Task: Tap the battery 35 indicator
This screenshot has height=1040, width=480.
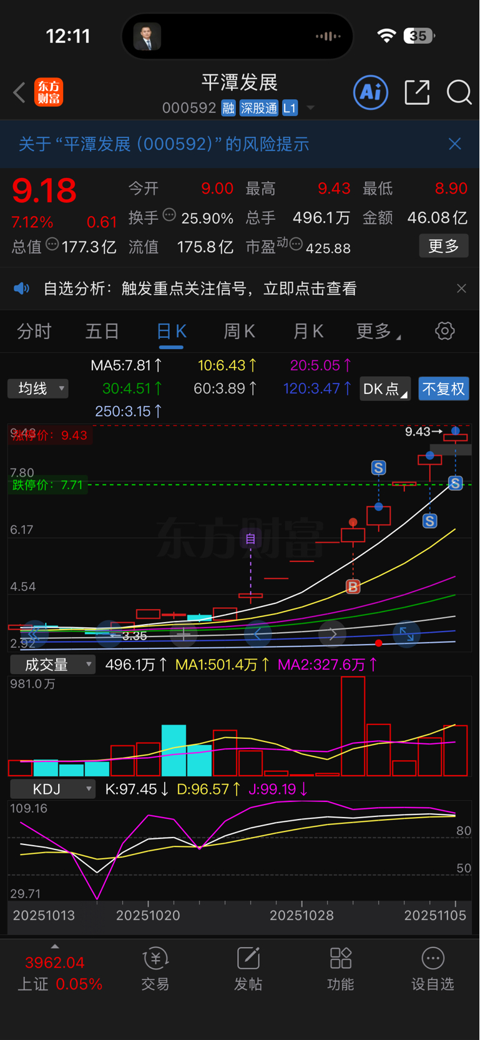Action: tap(419, 36)
